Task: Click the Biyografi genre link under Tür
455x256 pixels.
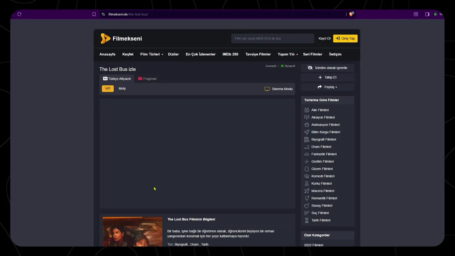Action: (x=181, y=245)
